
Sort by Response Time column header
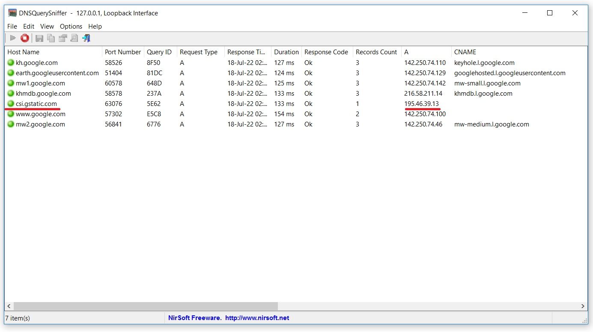[248, 52]
